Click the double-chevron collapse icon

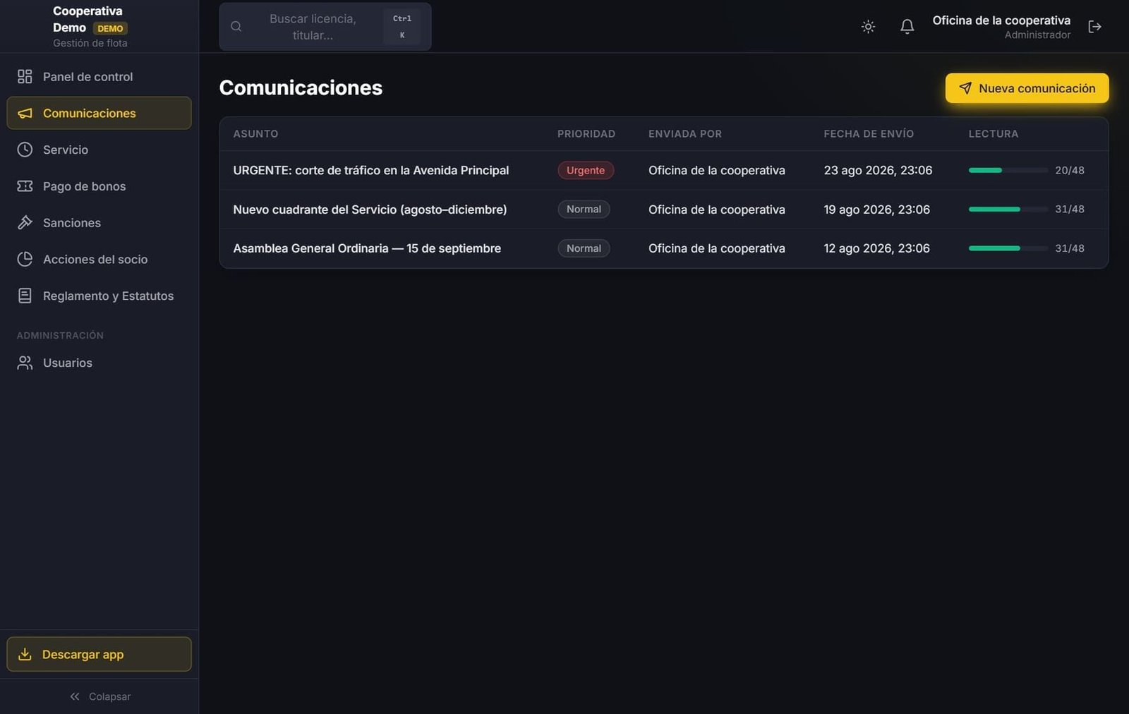(75, 696)
